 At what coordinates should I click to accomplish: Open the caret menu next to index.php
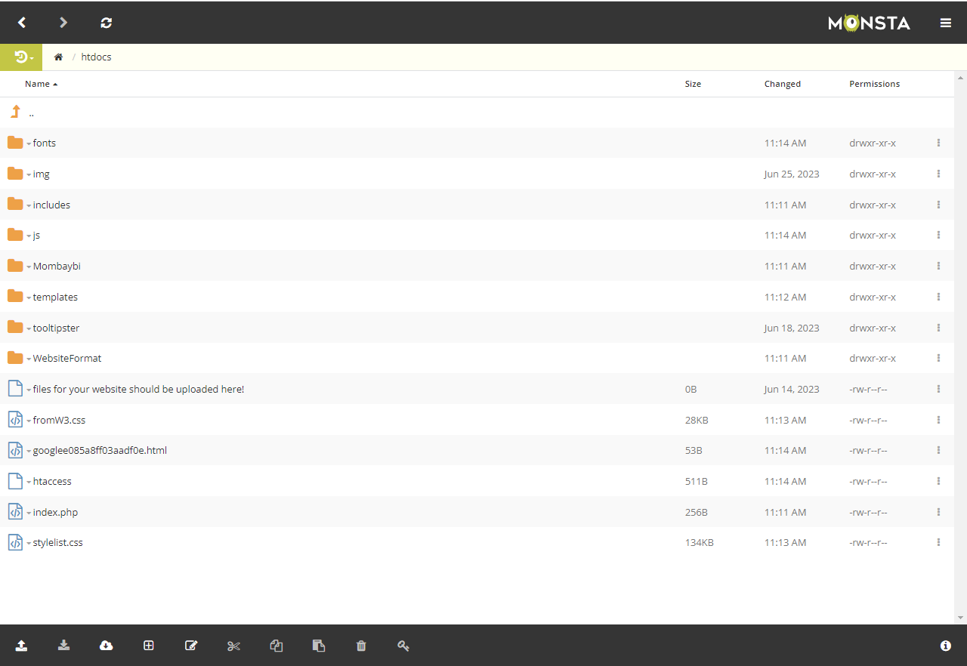pyautogui.click(x=29, y=513)
